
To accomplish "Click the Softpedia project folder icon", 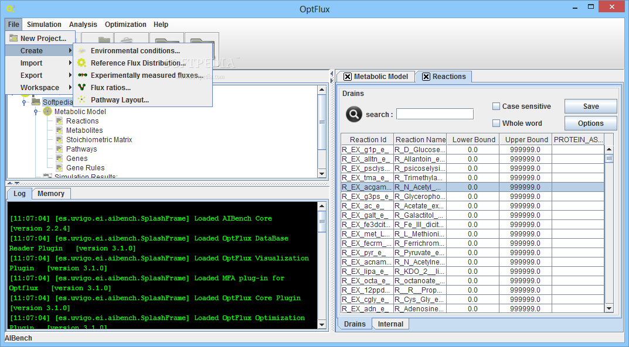I will click(x=36, y=102).
